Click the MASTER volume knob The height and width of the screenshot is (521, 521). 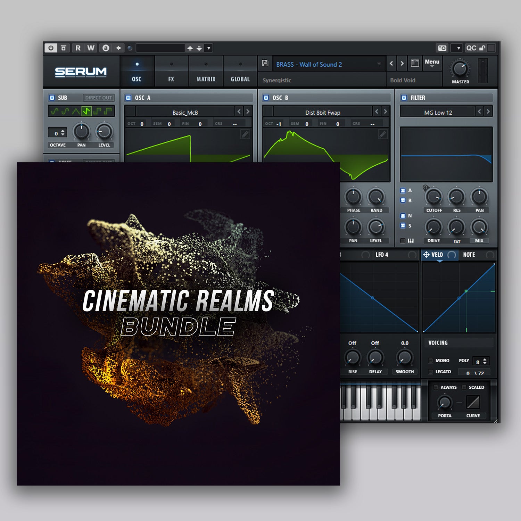[x=460, y=69]
